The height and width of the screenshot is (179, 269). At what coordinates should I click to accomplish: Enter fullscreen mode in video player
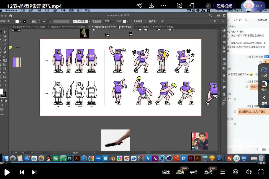(261, 172)
